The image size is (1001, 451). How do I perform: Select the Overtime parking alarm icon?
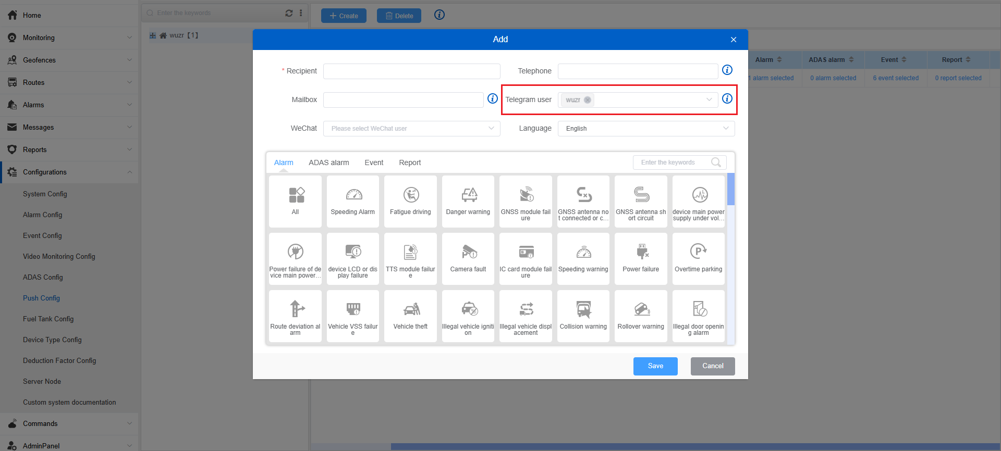pyautogui.click(x=698, y=258)
